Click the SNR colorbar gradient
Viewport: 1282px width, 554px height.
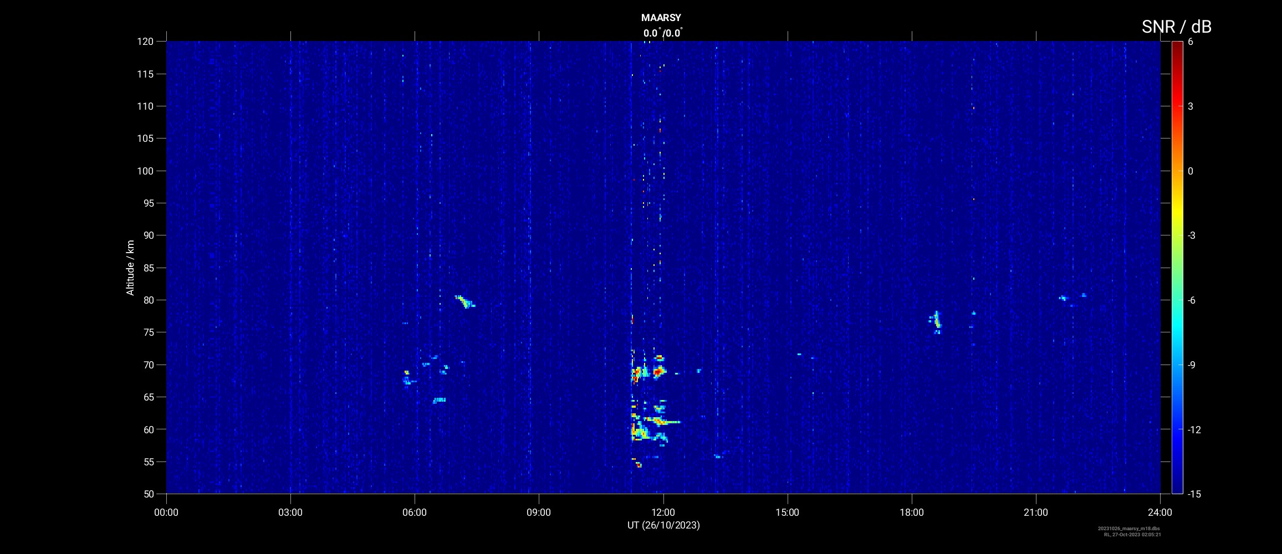1177,267
